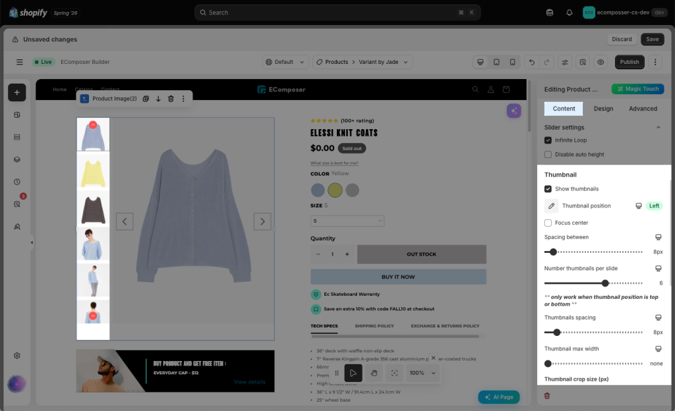Screen dimensions: 675x411
Task: Collapse the Slider settings section
Action: (x=659, y=127)
